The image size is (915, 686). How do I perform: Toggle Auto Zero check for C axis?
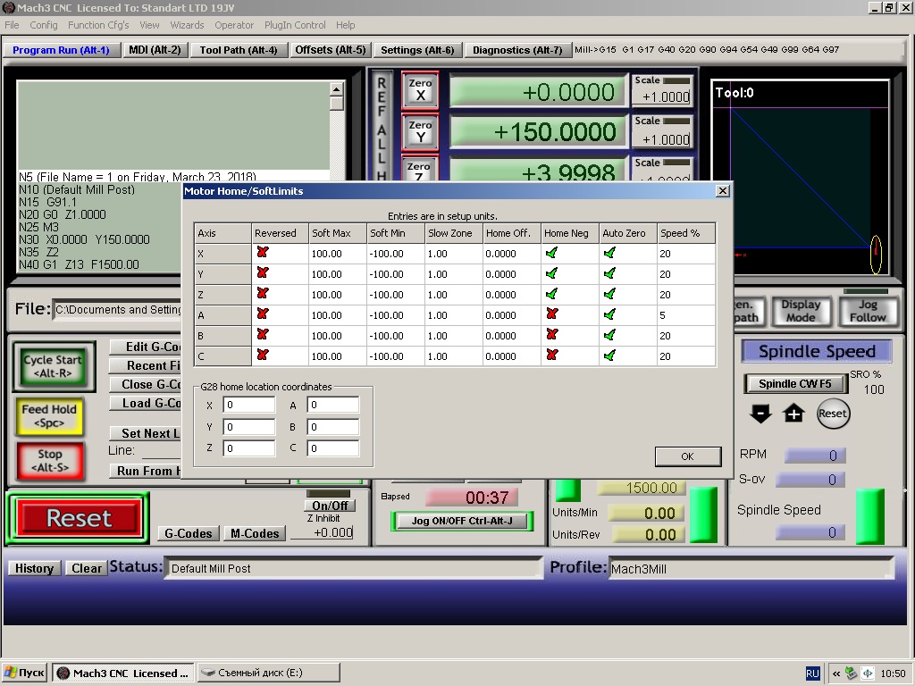pos(609,355)
